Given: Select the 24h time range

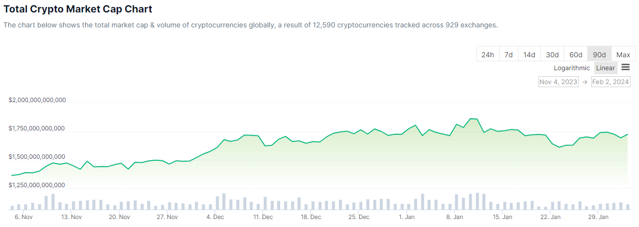Looking at the screenshot, I should pyautogui.click(x=488, y=55).
